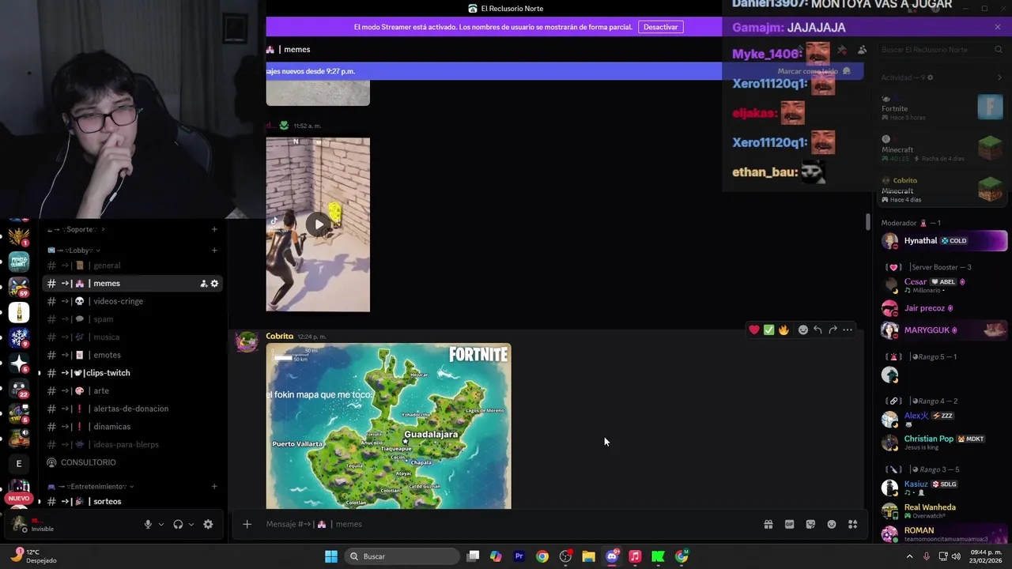This screenshot has width=1012, height=569.
Task: Open the clips-twitch channel
Action: [x=132, y=373]
